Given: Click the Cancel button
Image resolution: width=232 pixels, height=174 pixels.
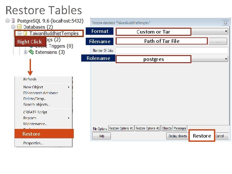Looking at the screenshot, I should coord(222,136).
